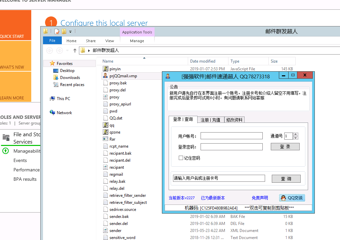Image resolution: width=340 pixels, height=240 pixels.
Task: Open LEARN MORE tile in Server Manager
Action: click(x=15, y=86)
